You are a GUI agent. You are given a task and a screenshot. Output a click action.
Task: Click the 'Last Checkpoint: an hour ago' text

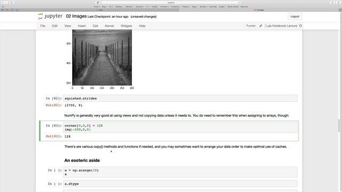click(108, 17)
